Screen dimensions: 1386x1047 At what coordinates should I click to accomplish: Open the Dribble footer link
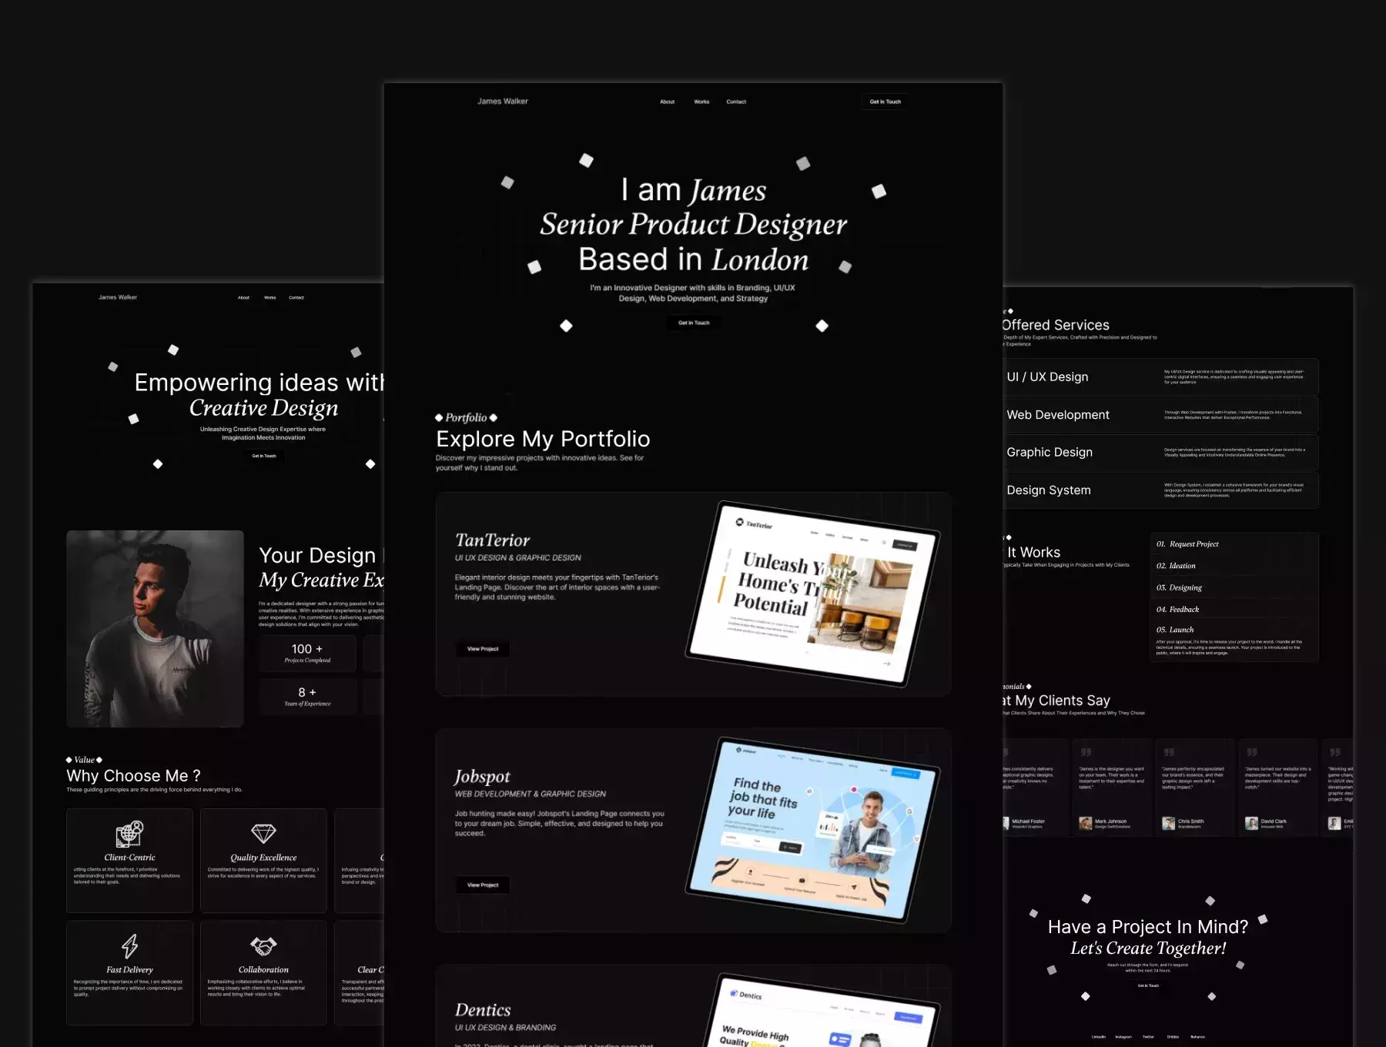coord(1173,1037)
